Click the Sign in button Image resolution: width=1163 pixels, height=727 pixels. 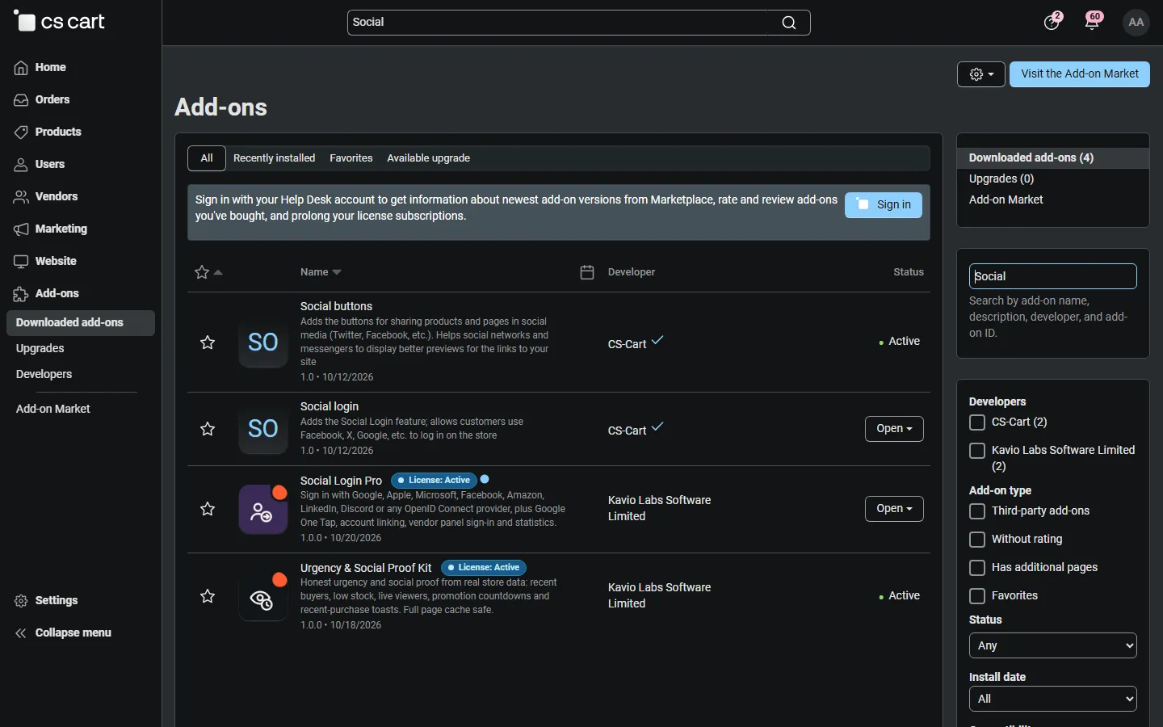click(x=884, y=205)
